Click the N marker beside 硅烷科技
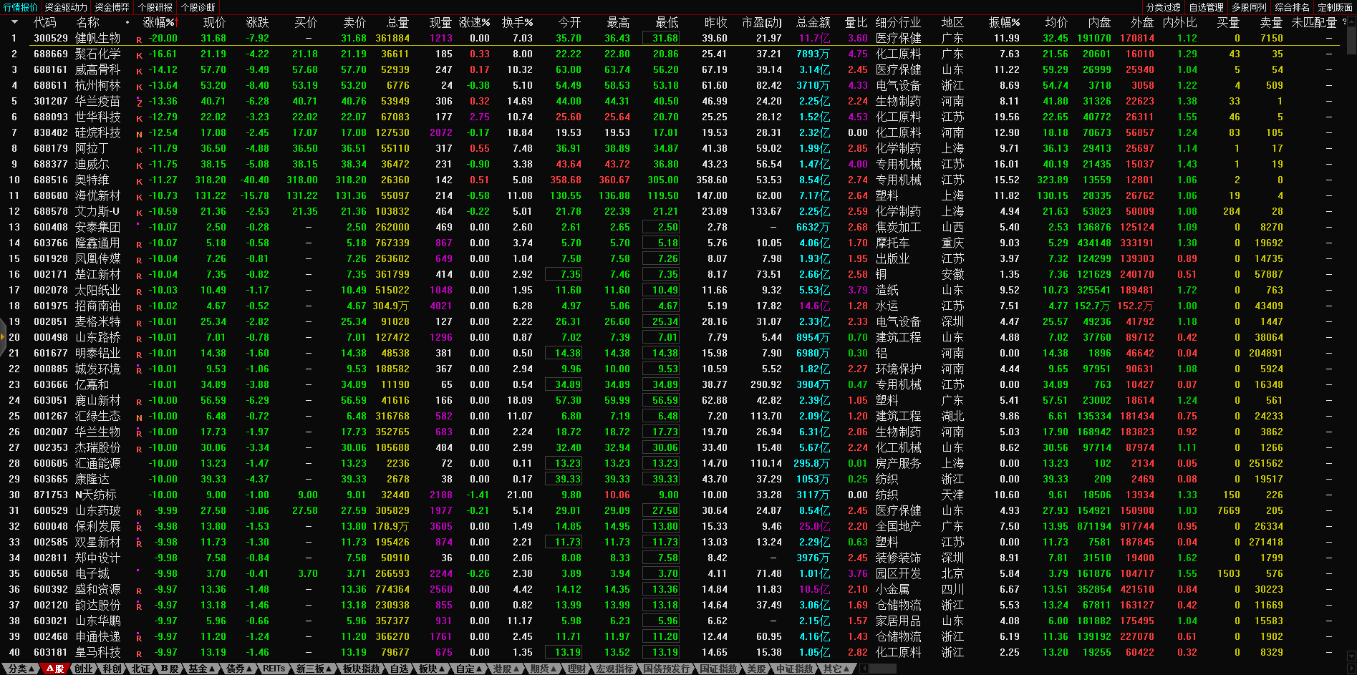 pos(139,134)
